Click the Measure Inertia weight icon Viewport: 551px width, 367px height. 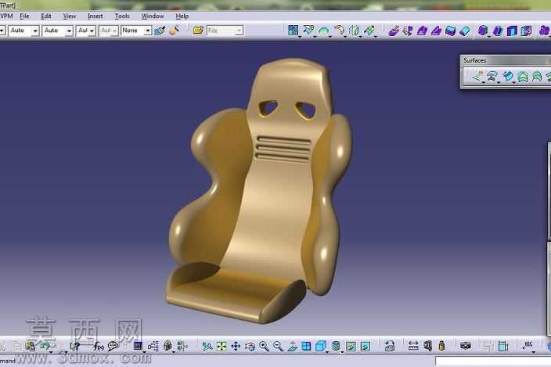(x=441, y=346)
